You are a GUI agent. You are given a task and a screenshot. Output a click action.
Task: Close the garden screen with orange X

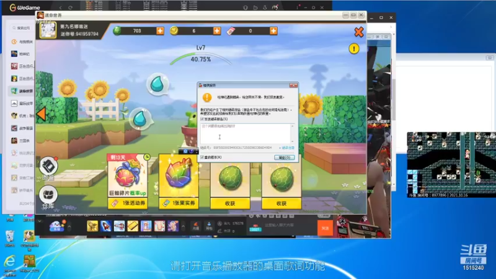click(x=359, y=32)
